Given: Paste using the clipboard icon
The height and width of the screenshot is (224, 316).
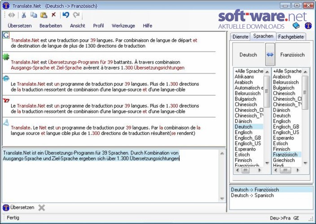Looking at the screenshot, I should coord(44,15).
